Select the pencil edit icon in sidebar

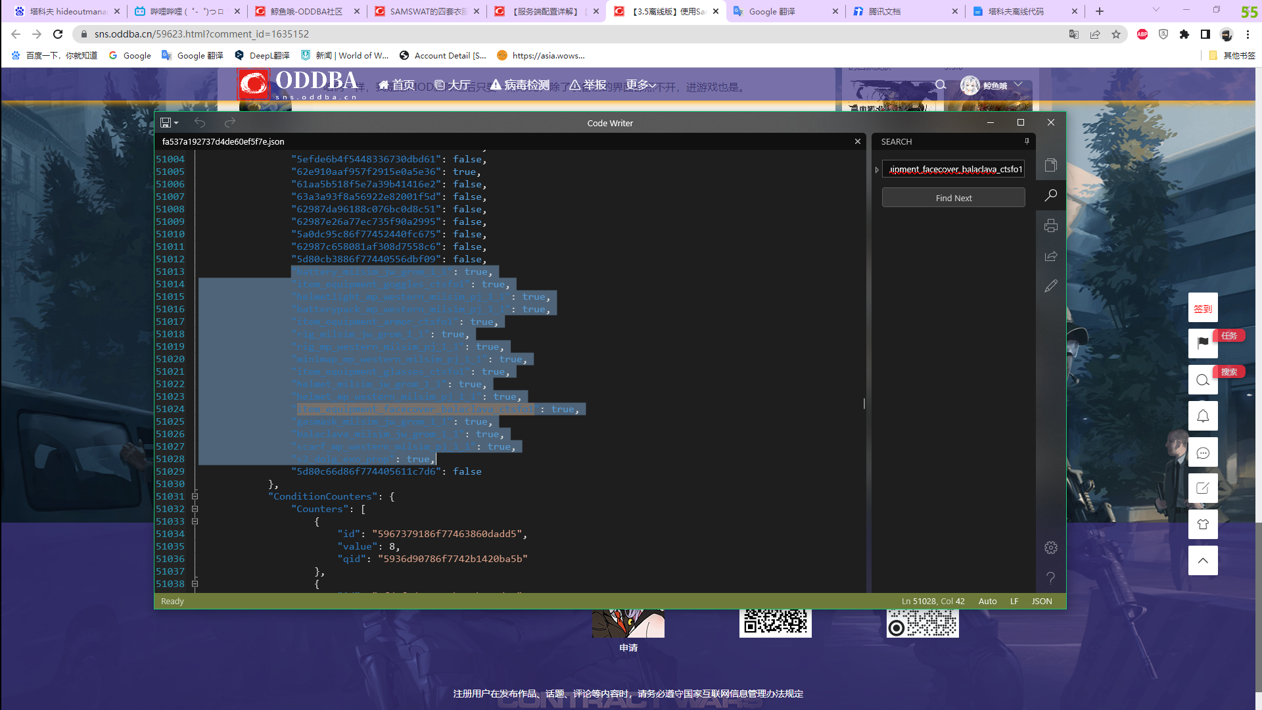[1050, 286]
